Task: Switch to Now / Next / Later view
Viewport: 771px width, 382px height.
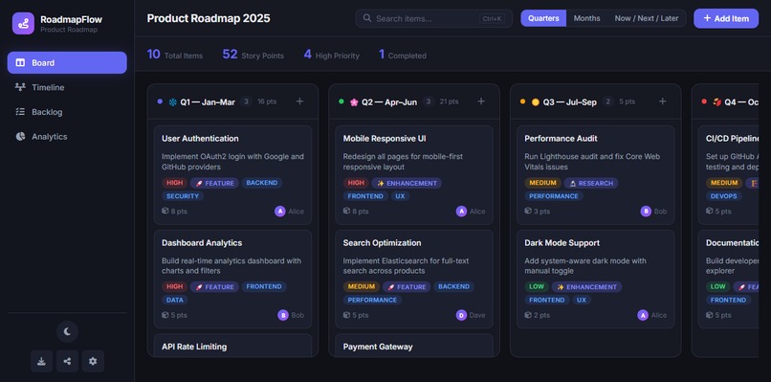Action: pyautogui.click(x=646, y=18)
